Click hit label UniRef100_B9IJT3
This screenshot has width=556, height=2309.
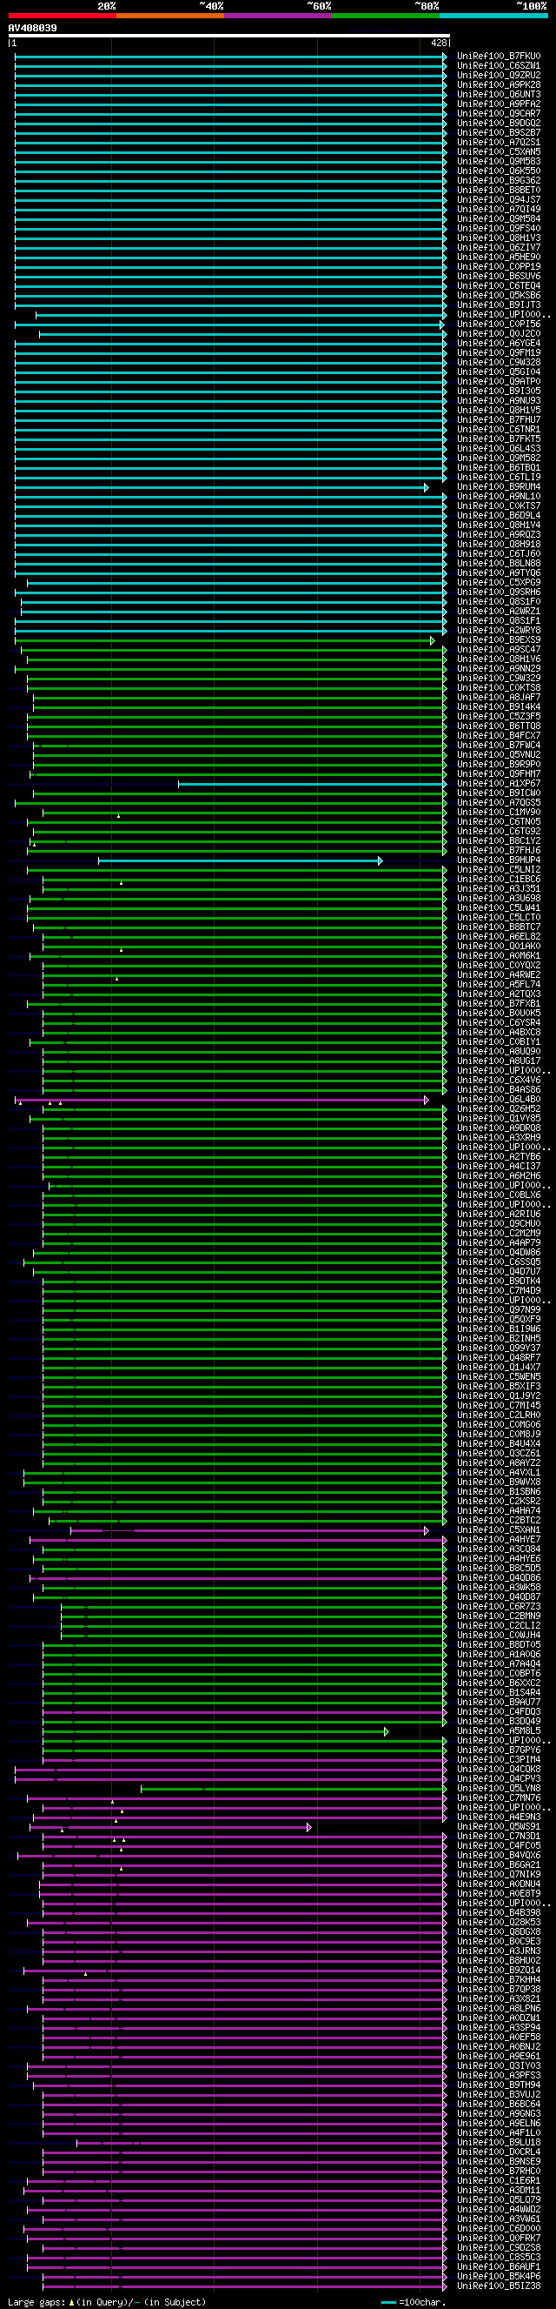tap(499, 305)
